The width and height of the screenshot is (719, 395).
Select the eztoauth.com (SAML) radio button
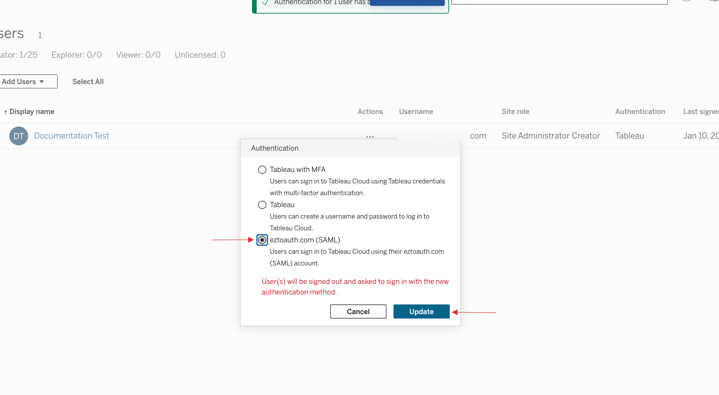pos(262,240)
